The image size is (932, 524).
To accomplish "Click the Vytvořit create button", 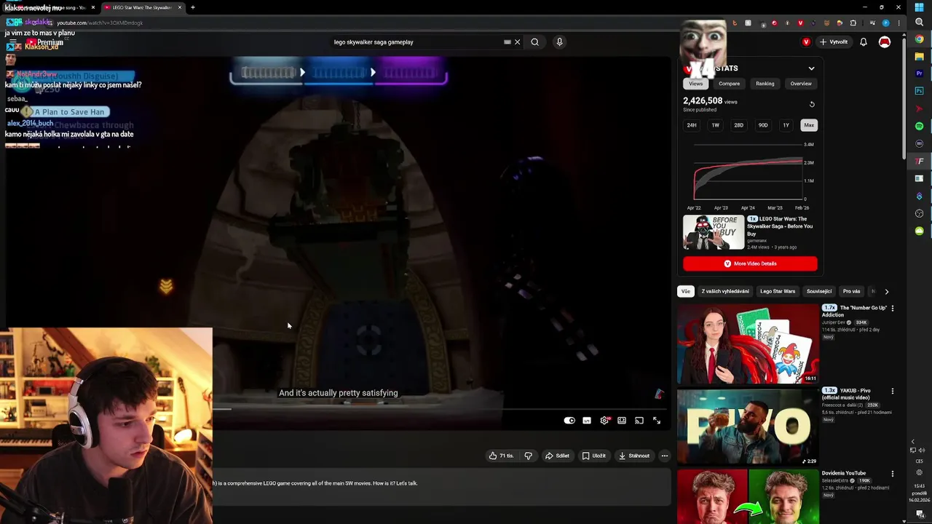I will click(834, 42).
